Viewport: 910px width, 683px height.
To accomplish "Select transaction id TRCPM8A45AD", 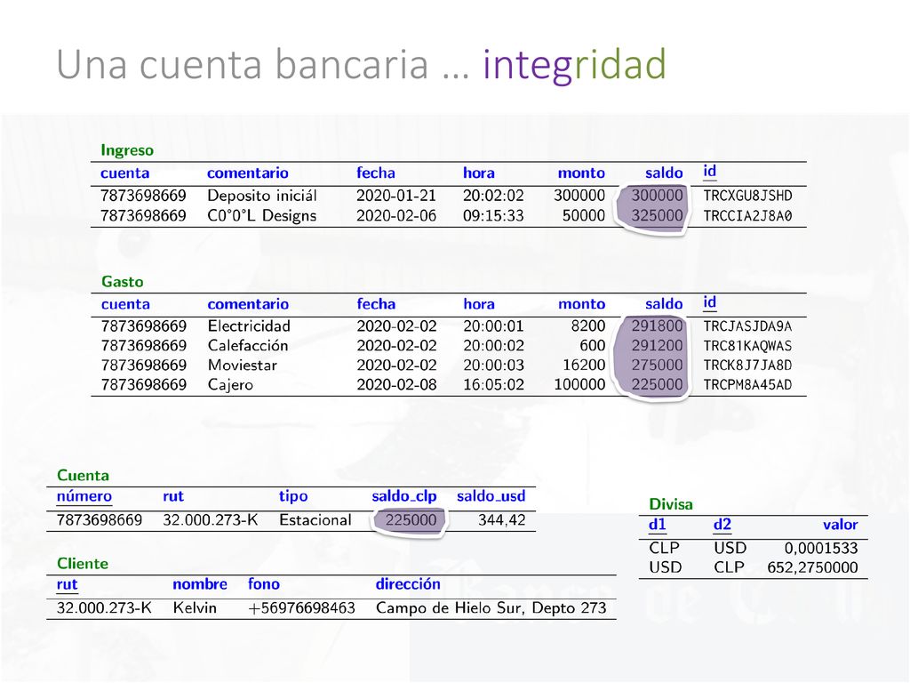I will [747, 384].
